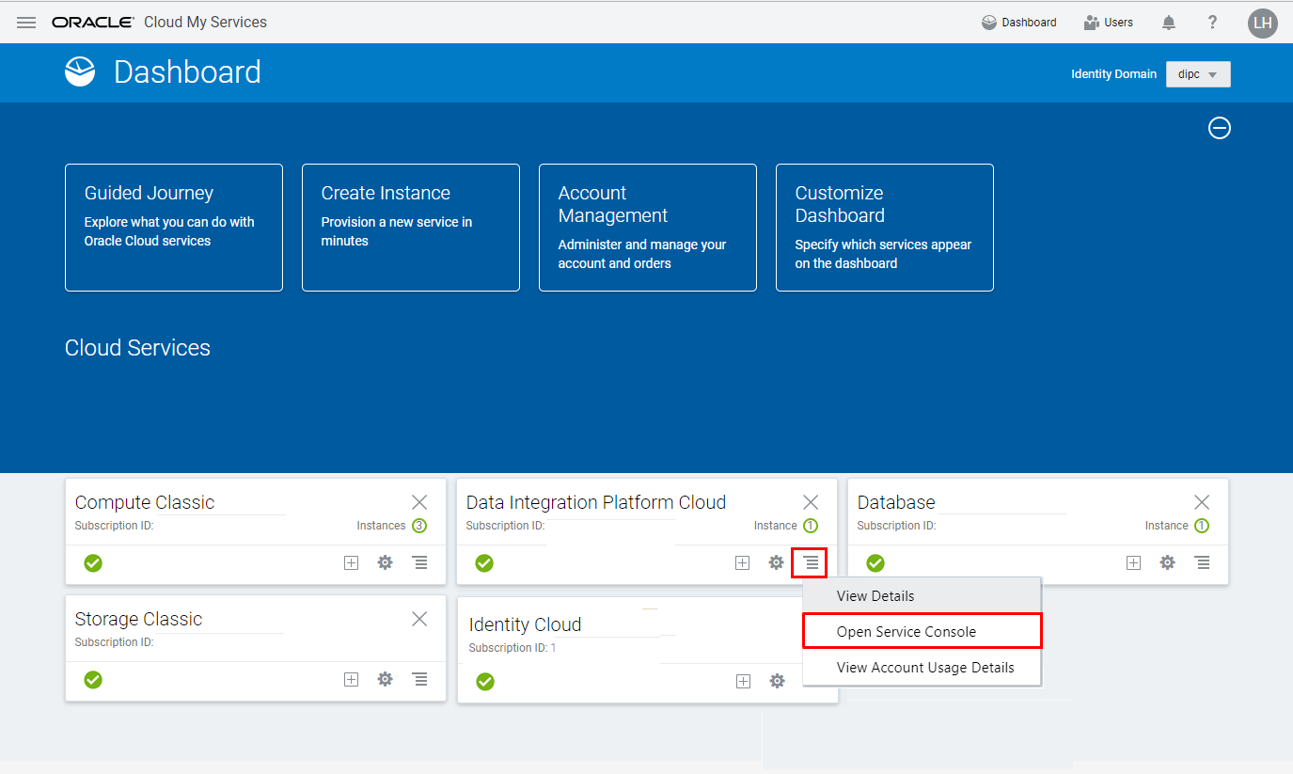The image size is (1293, 774).
Task: Click the Compute Classic Subscription ID label
Action: tap(114, 526)
